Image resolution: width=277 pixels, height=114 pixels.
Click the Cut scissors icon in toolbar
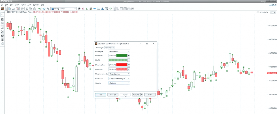(x=27, y=9)
